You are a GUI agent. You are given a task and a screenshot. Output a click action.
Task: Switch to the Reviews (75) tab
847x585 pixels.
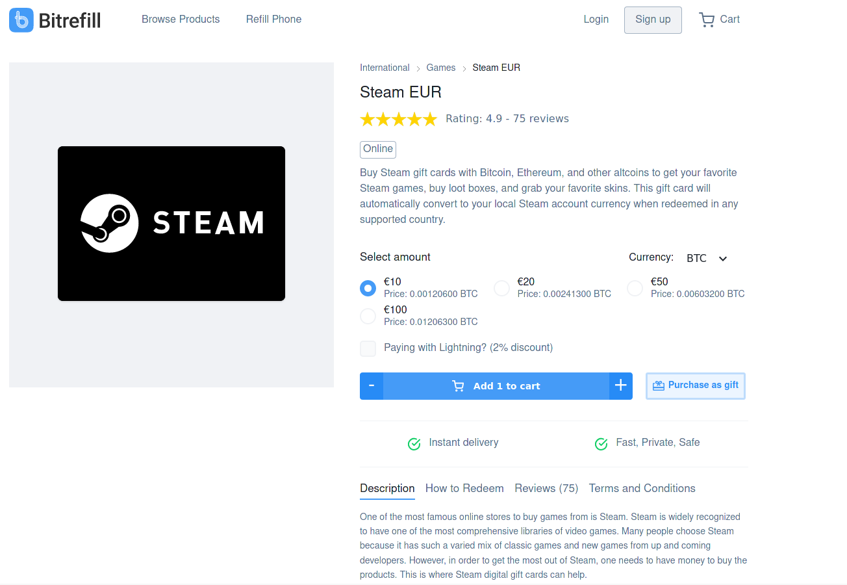click(x=546, y=488)
